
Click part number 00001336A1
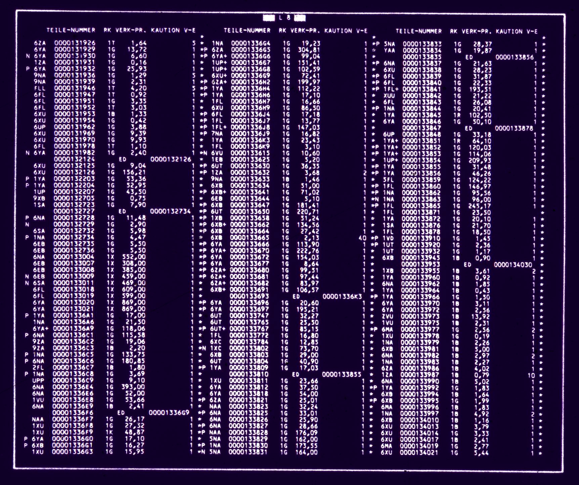pos(74,315)
